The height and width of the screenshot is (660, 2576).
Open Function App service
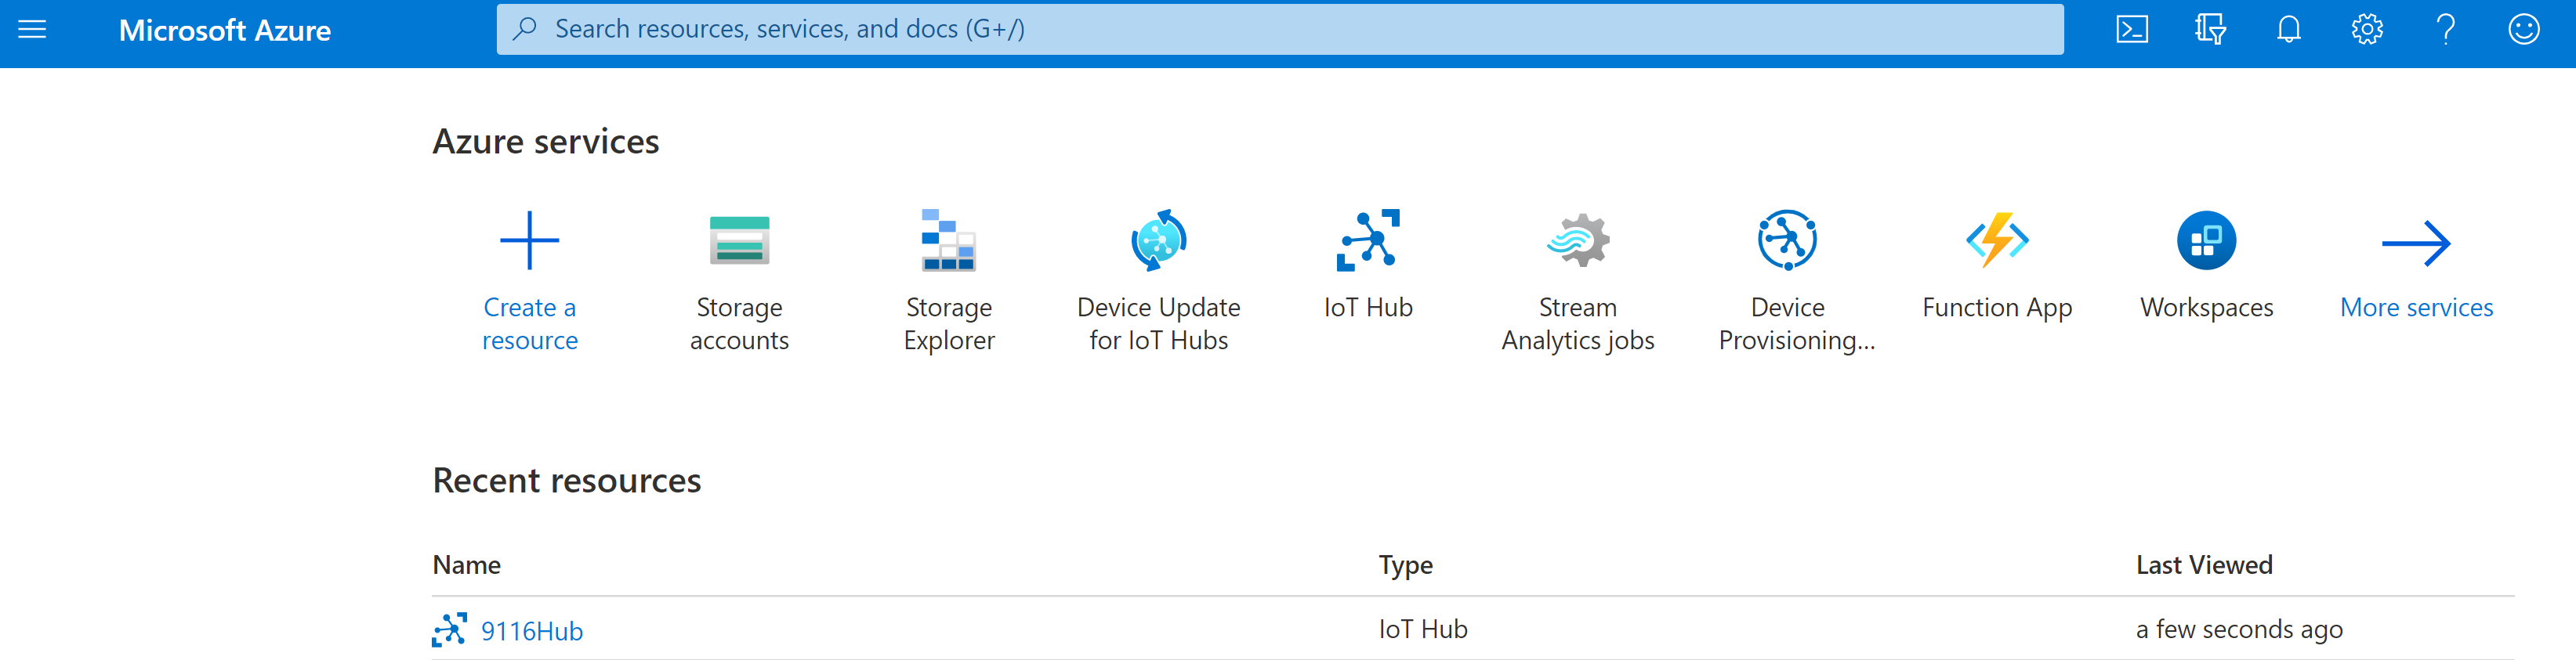tap(1997, 269)
